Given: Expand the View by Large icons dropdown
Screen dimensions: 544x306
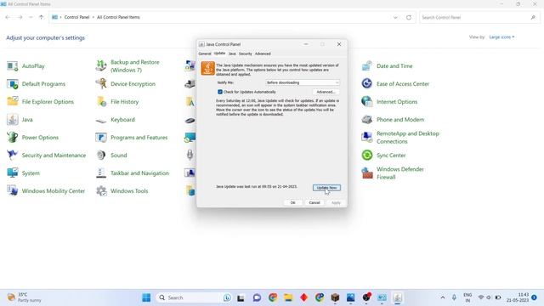Looking at the screenshot, I should click(501, 37).
